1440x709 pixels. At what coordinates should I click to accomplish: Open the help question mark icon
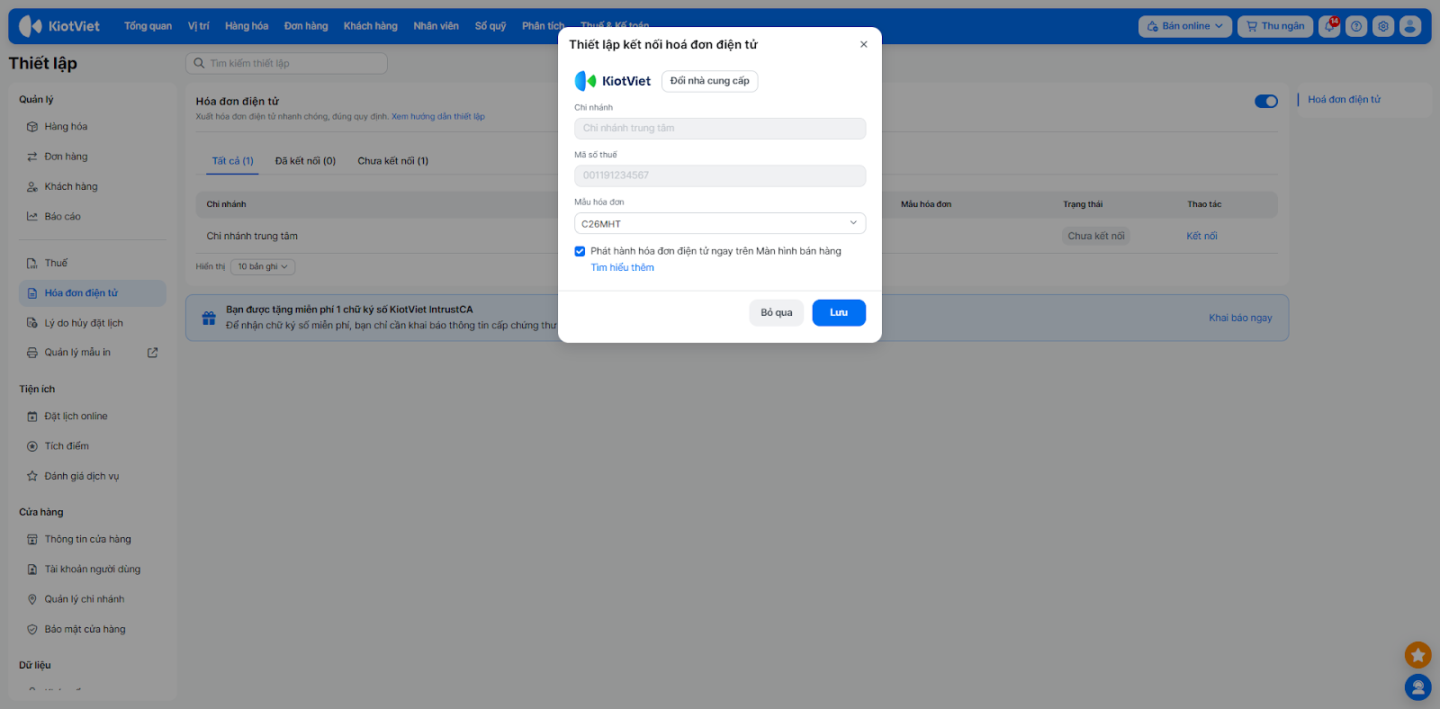(x=1356, y=26)
